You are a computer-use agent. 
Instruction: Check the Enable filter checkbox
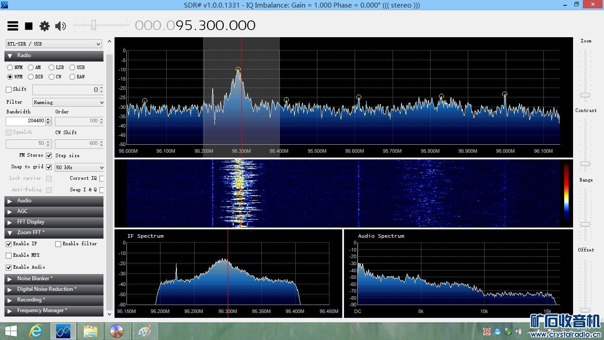[x=58, y=244]
